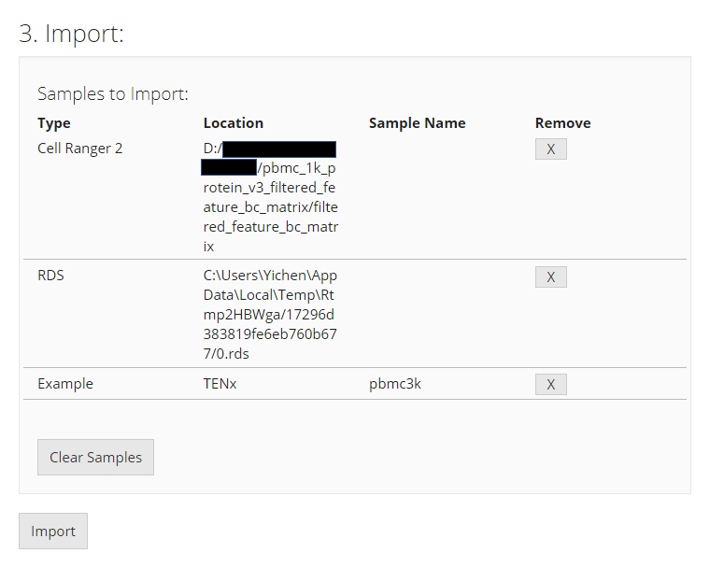
Task: Click the '3. Import:' section heading
Action: pos(72,34)
